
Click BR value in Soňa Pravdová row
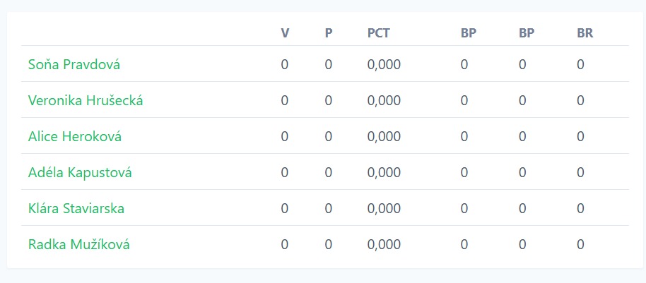(x=580, y=64)
